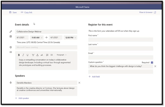Delete the custom question with the X
Image resolution: width=165 pixels, height=107 pixels.
click(155, 66)
